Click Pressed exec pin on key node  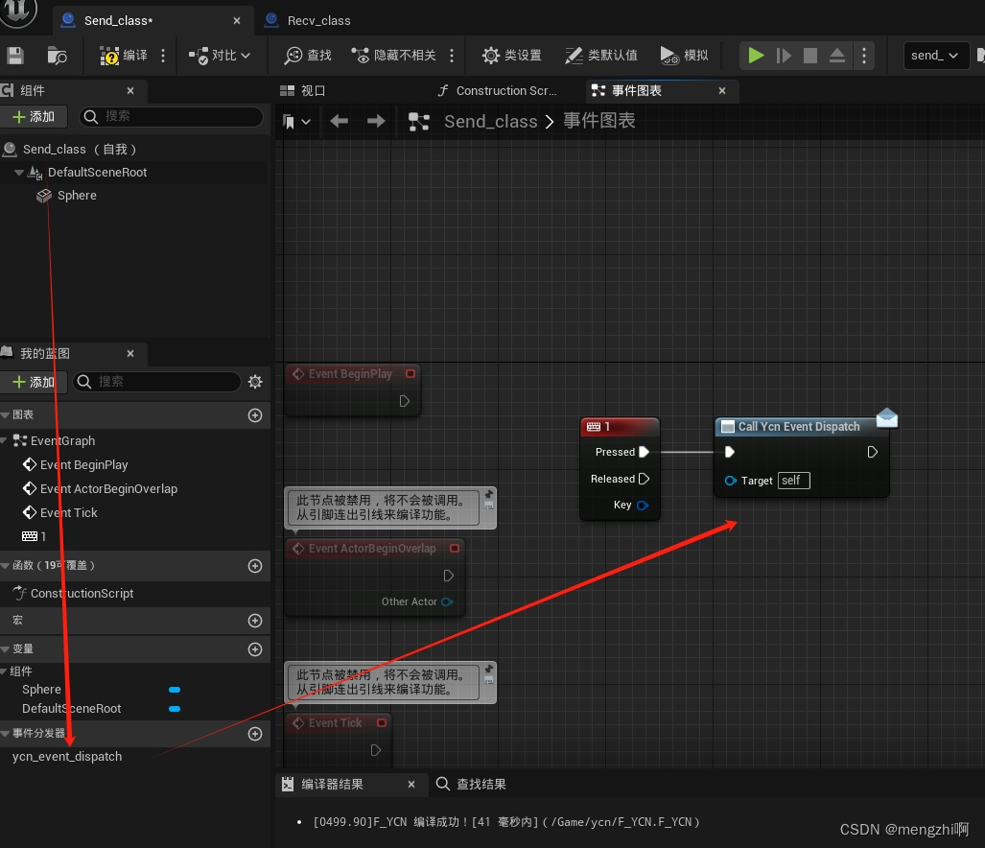pyautogui.click(x=644, y=452)
